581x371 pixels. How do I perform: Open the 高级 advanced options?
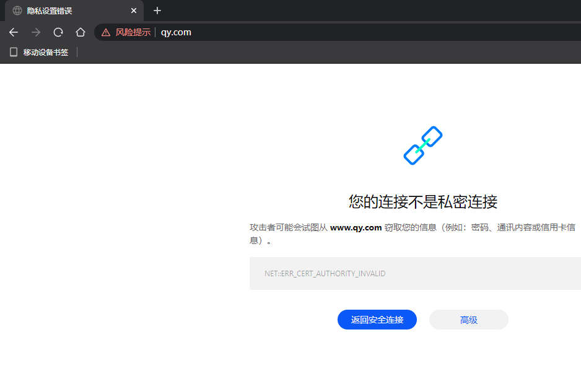pyautogui.click(x=469, y=320)
